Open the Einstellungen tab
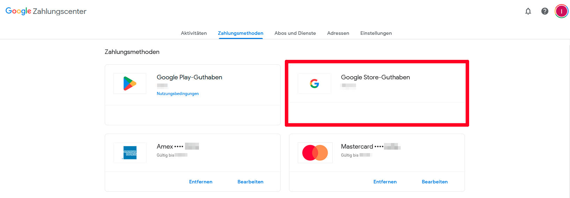This screenshot has width=570, height=198. coord(376,33)
